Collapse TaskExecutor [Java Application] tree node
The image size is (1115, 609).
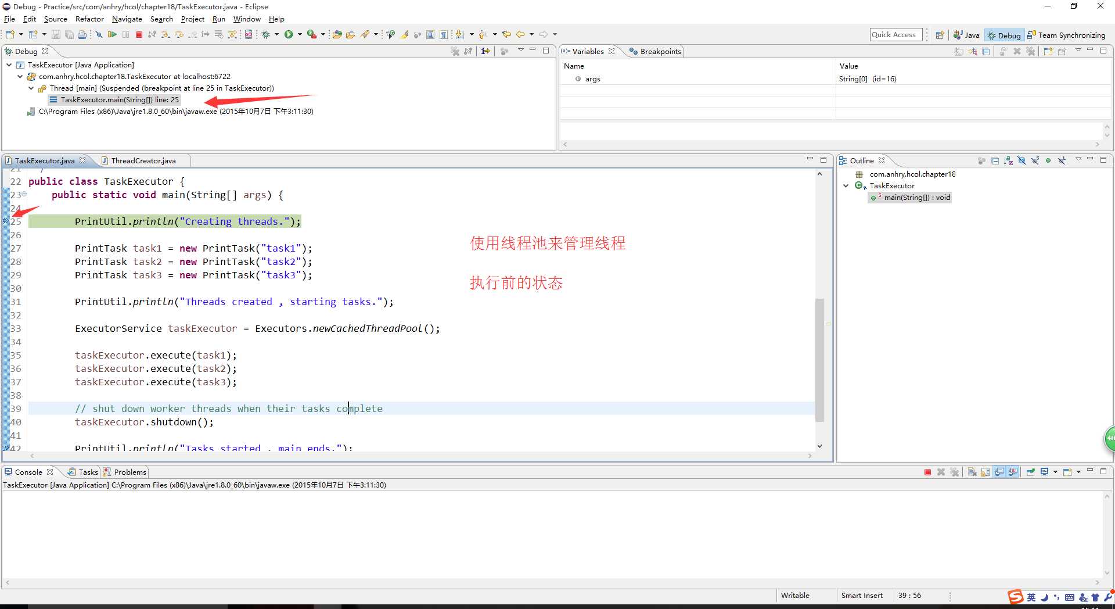click(x=9, y=65)
